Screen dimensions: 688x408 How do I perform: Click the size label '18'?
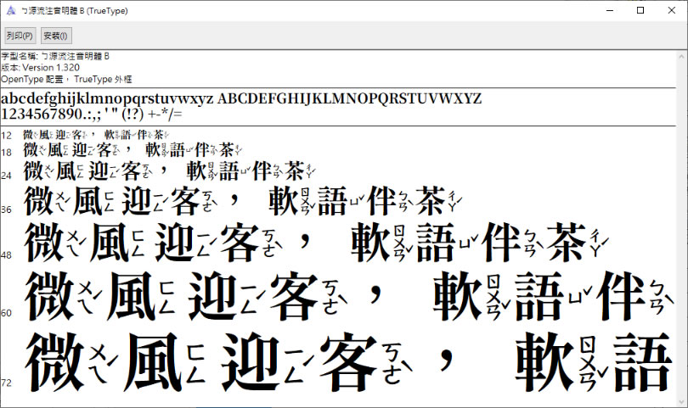click(x=6, y=153)
